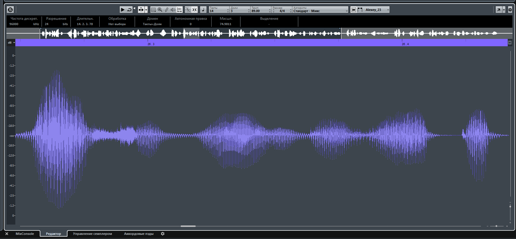Open lower zone setup gear
516x239 pixels.
163,234
